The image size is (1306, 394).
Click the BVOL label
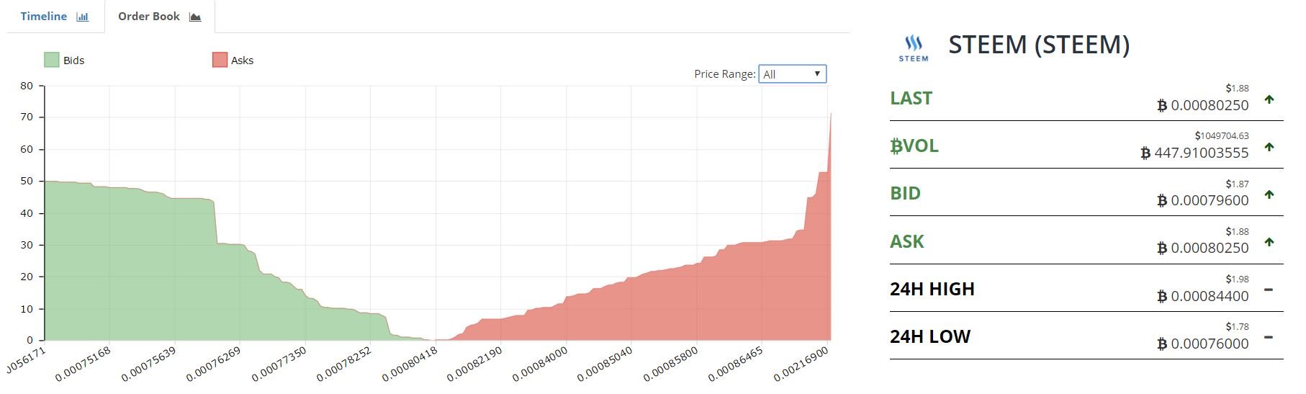(914, 146)
